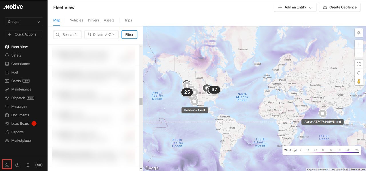Click the list scrollbar down arrow
This screenshot has height=171, width=366.
(x=141, y=169)
